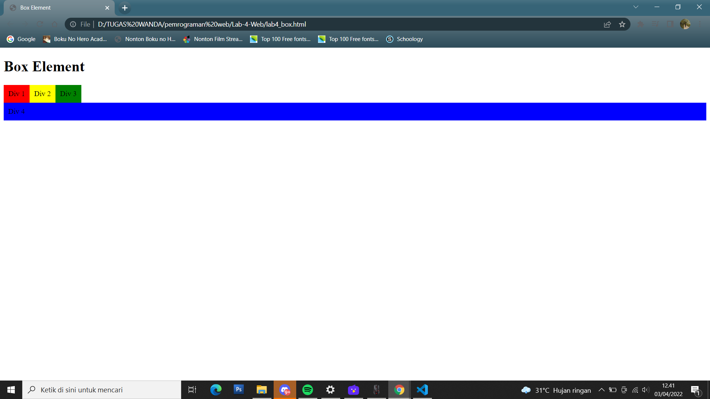Click the share icon in address bar
The height and width of the screenshot is (399, 710).
click(607, 24)
